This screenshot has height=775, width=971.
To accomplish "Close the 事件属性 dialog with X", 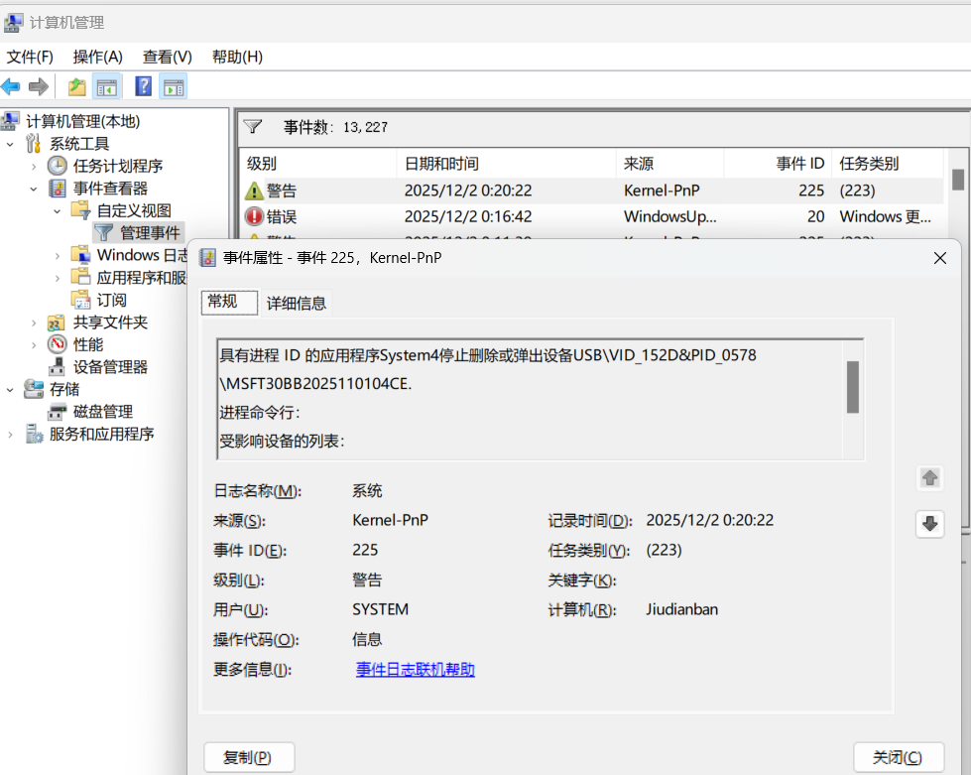I will pos(940,258).
